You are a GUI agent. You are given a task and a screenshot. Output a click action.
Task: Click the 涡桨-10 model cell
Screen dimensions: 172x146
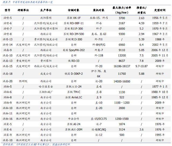point(8,140)
